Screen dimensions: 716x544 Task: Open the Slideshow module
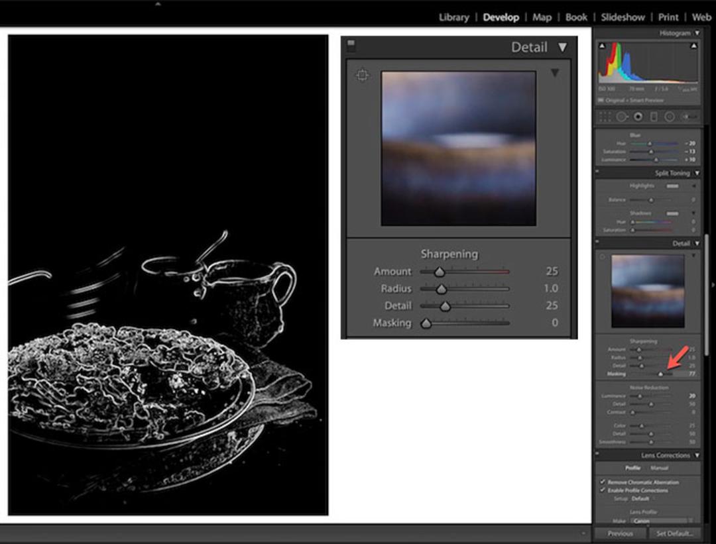tap(623, 17)
